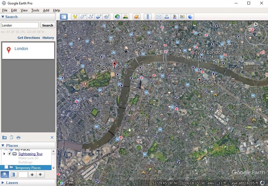The width and height of the screenshot is (268, 186).
Task: Click the City of London map label
Action: [207, 52]
